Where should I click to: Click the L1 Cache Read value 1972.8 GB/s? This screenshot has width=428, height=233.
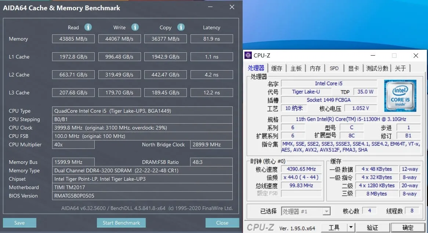[x=73, y=57]
